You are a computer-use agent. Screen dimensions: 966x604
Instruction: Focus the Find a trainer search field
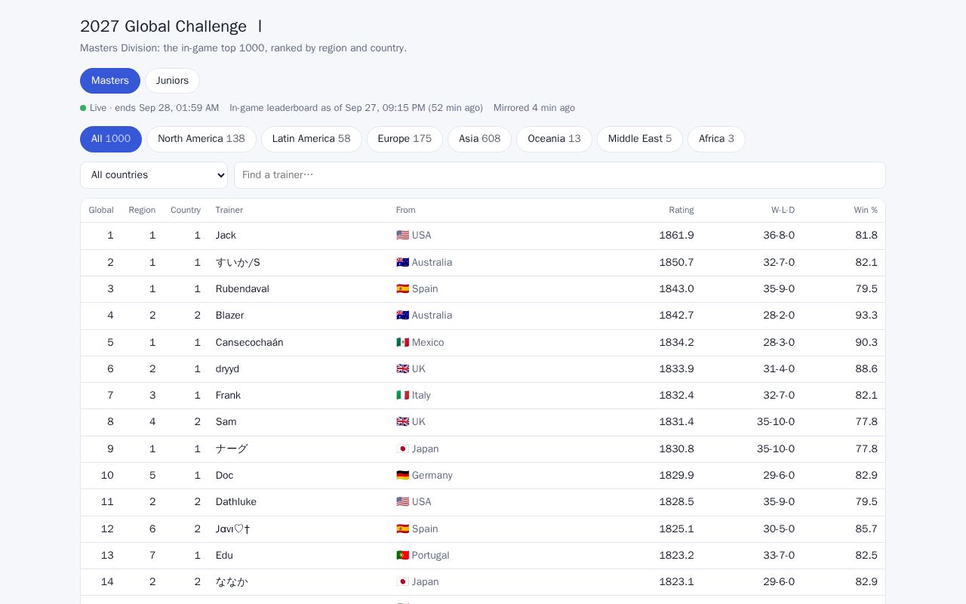(560, 175)
